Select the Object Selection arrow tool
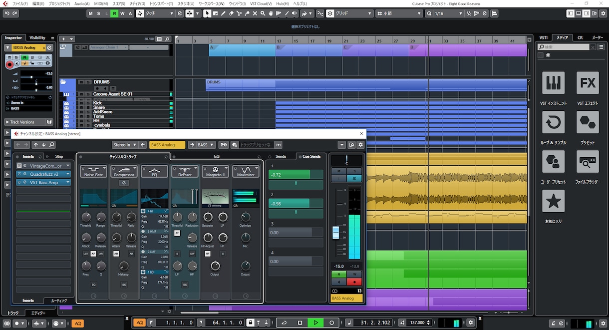 (207, 13)
